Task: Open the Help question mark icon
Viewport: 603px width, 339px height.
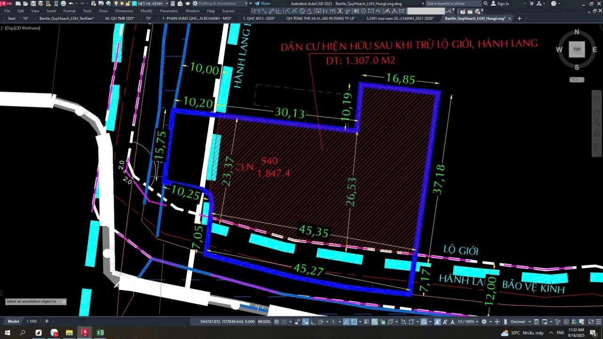Action: pos(554,3)
